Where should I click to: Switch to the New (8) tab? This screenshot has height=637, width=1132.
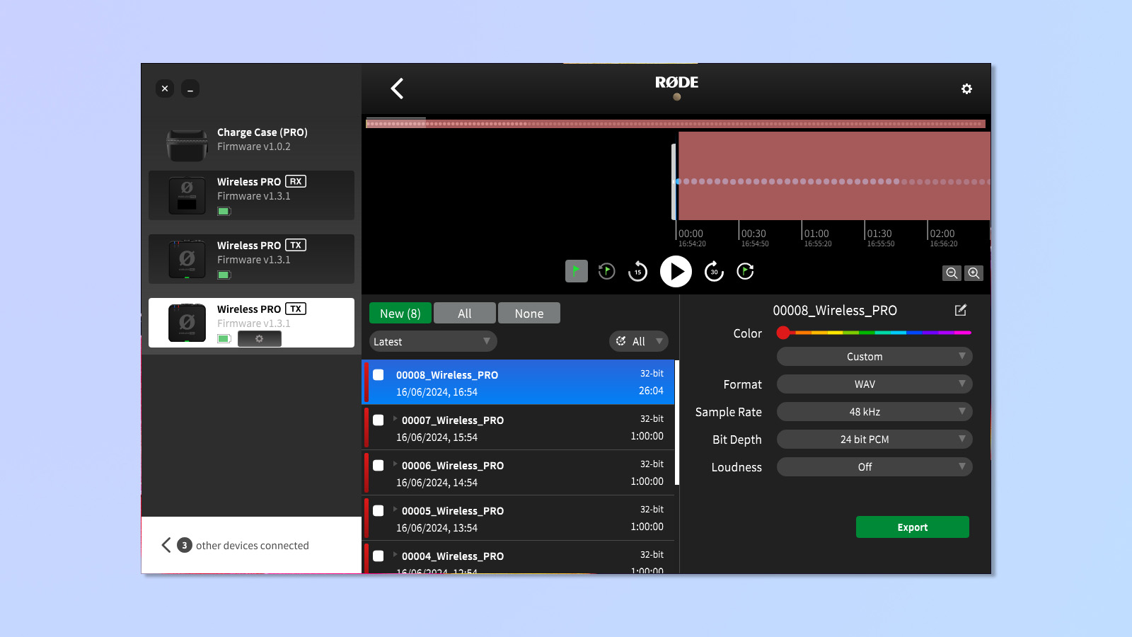[400, 314]
